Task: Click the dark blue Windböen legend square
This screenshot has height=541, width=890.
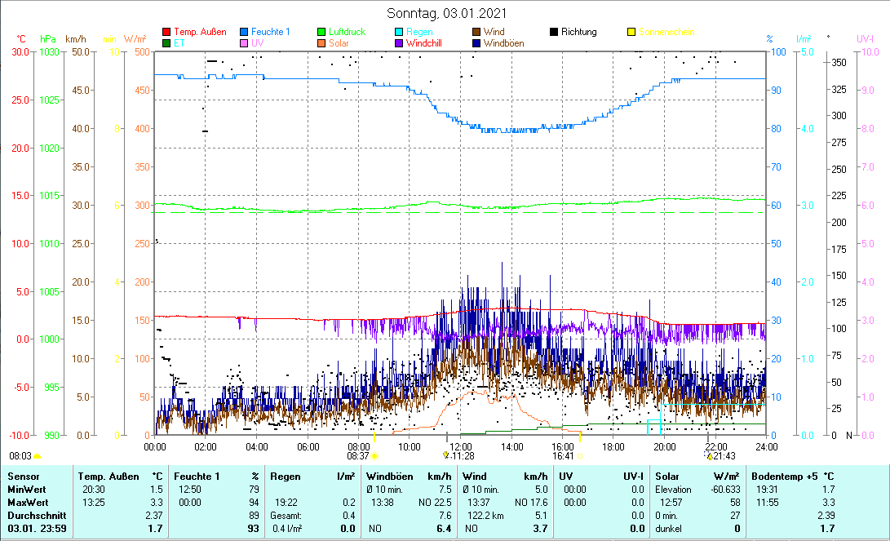Action: point(476,43)
